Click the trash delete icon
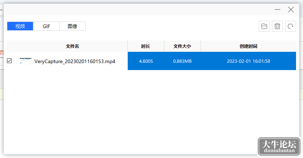Image resolution: width=303 pixels, height=158 pixels. tap(277, 26)
